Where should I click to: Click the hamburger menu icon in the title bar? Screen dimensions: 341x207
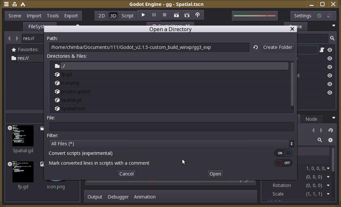point(6,4)
